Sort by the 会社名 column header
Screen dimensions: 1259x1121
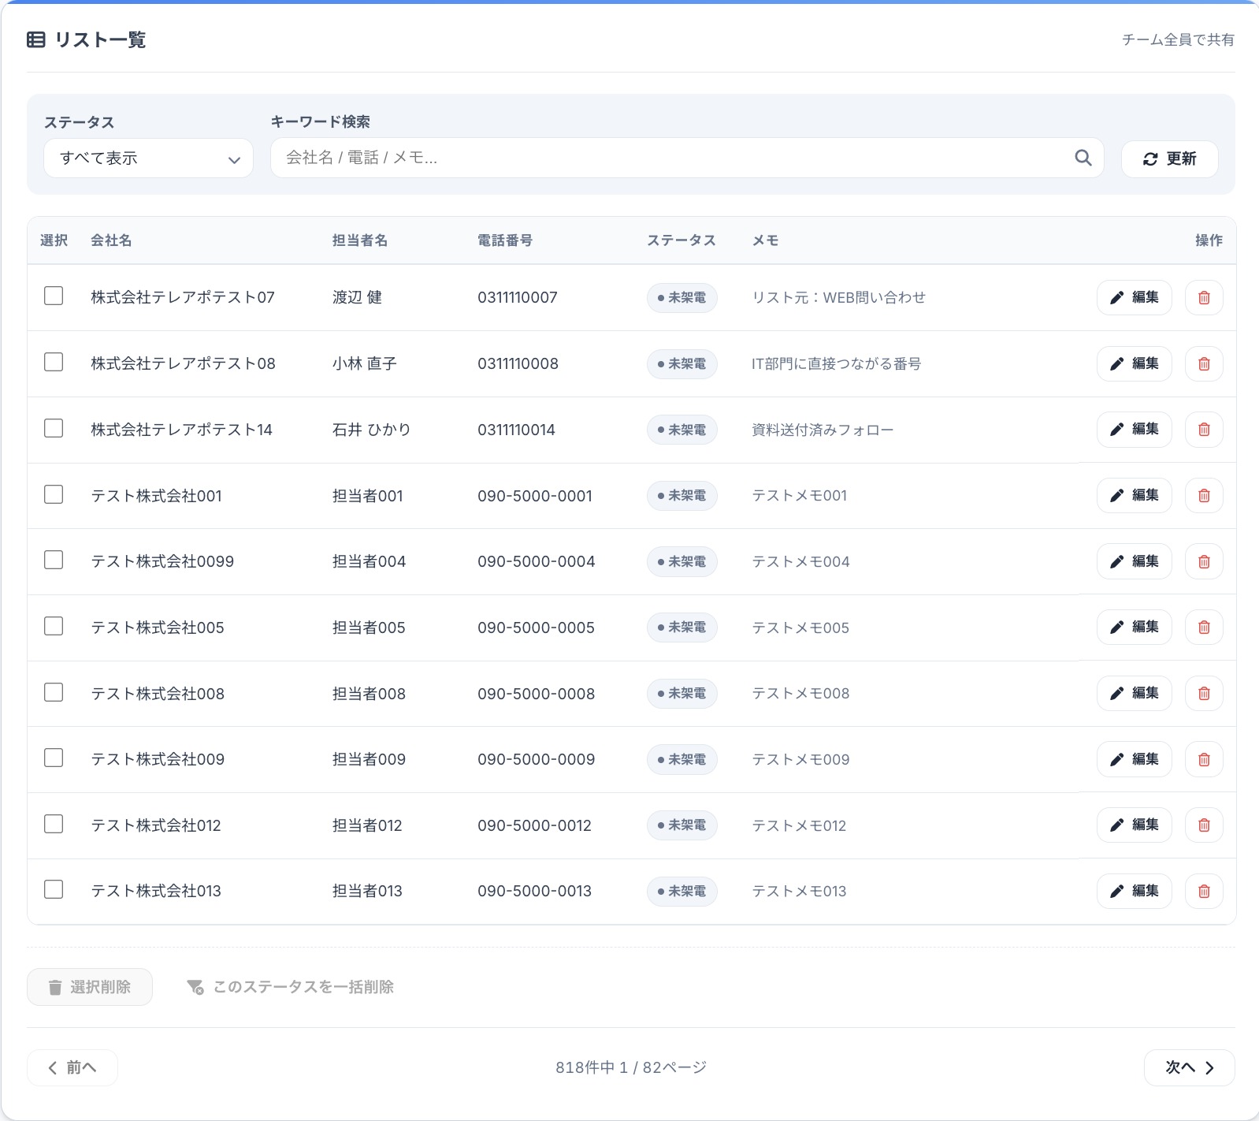pyautogui.click(x=111, y=240)
